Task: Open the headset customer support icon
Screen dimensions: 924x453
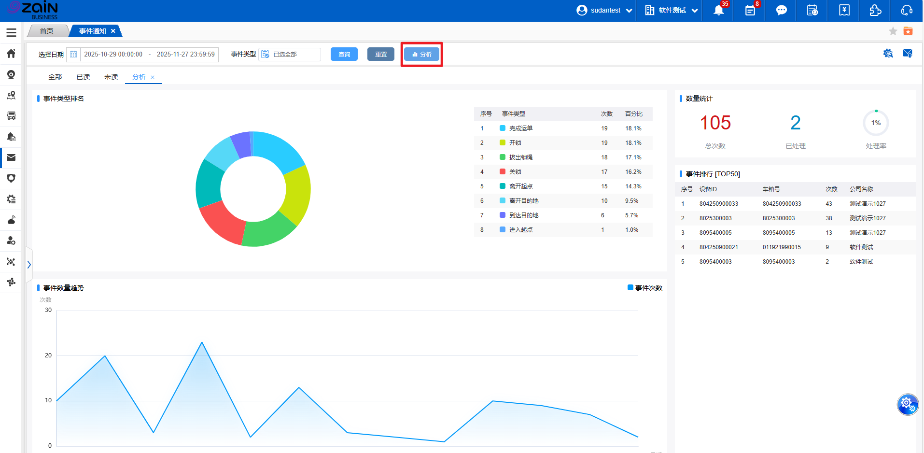Action: click(907, 11)
